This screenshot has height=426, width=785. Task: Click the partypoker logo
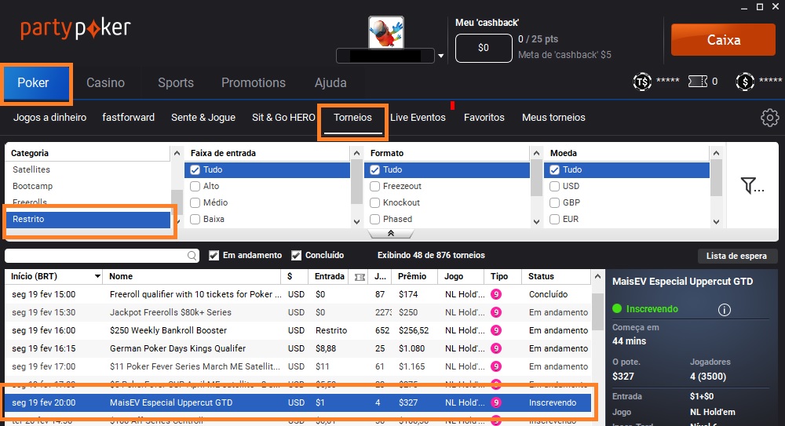pos(75,29)
